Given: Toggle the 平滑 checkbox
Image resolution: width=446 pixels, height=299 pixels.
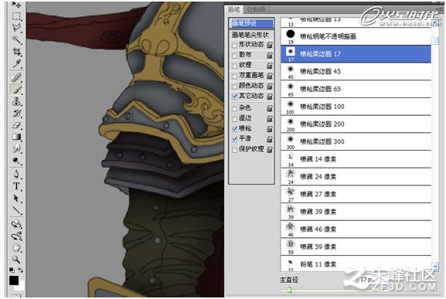Looking at the screenshot, I should 234,139.
